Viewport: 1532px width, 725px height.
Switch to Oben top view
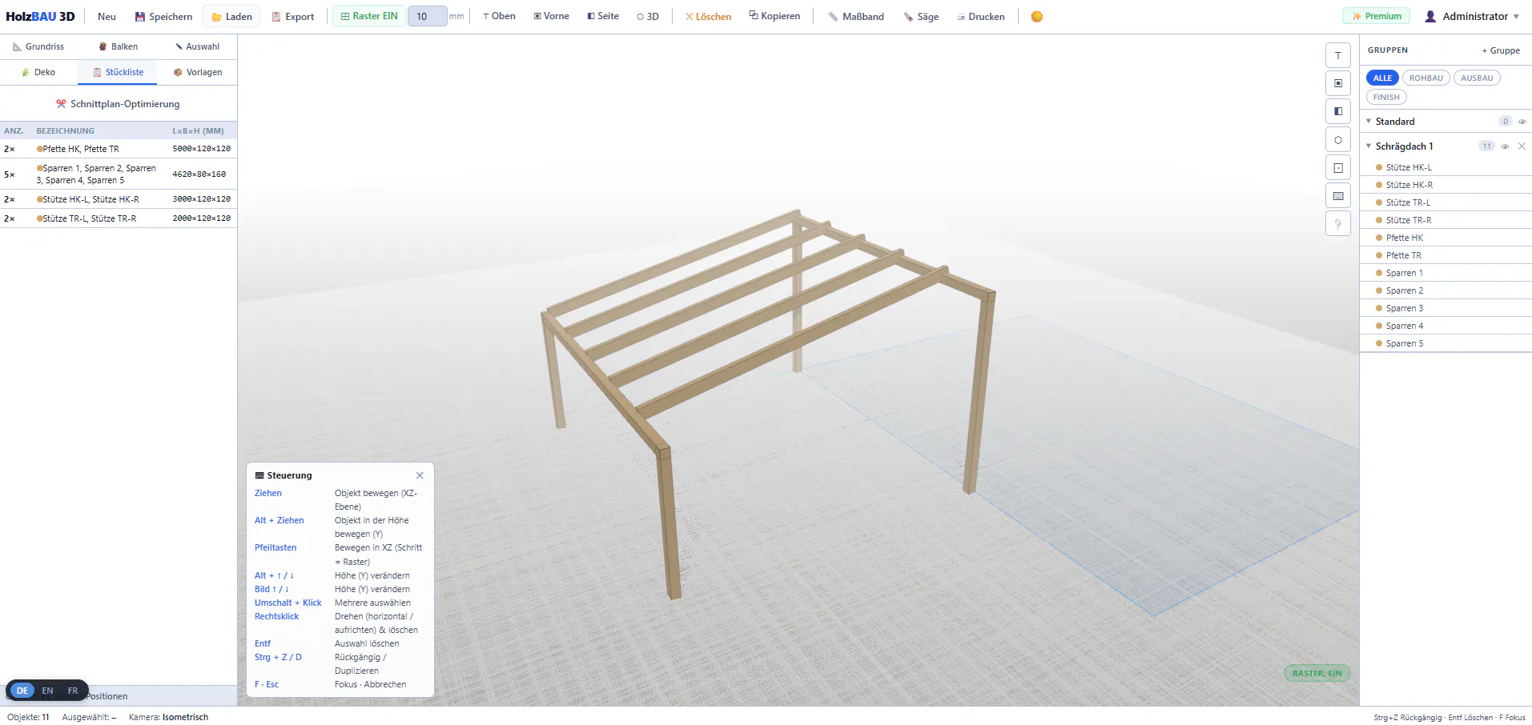pyautogui.click(x=500, y=16)
